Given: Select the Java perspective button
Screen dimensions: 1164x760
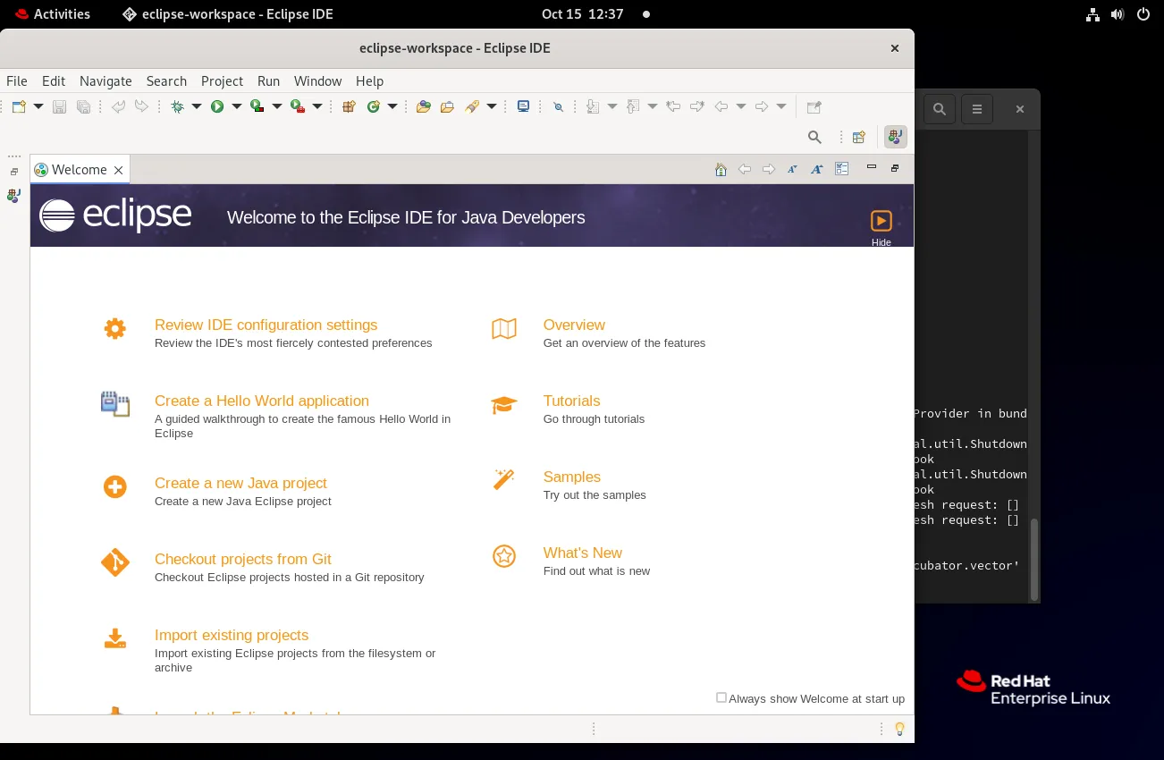Looking at the screenshot, I should 895,137.
